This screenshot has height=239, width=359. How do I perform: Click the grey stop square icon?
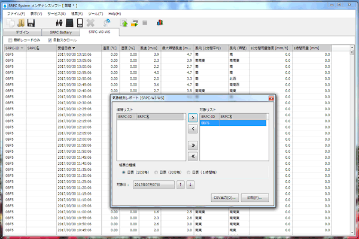pos(145,23)
